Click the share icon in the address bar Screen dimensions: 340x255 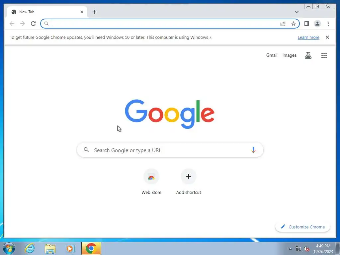pos(283,24)
